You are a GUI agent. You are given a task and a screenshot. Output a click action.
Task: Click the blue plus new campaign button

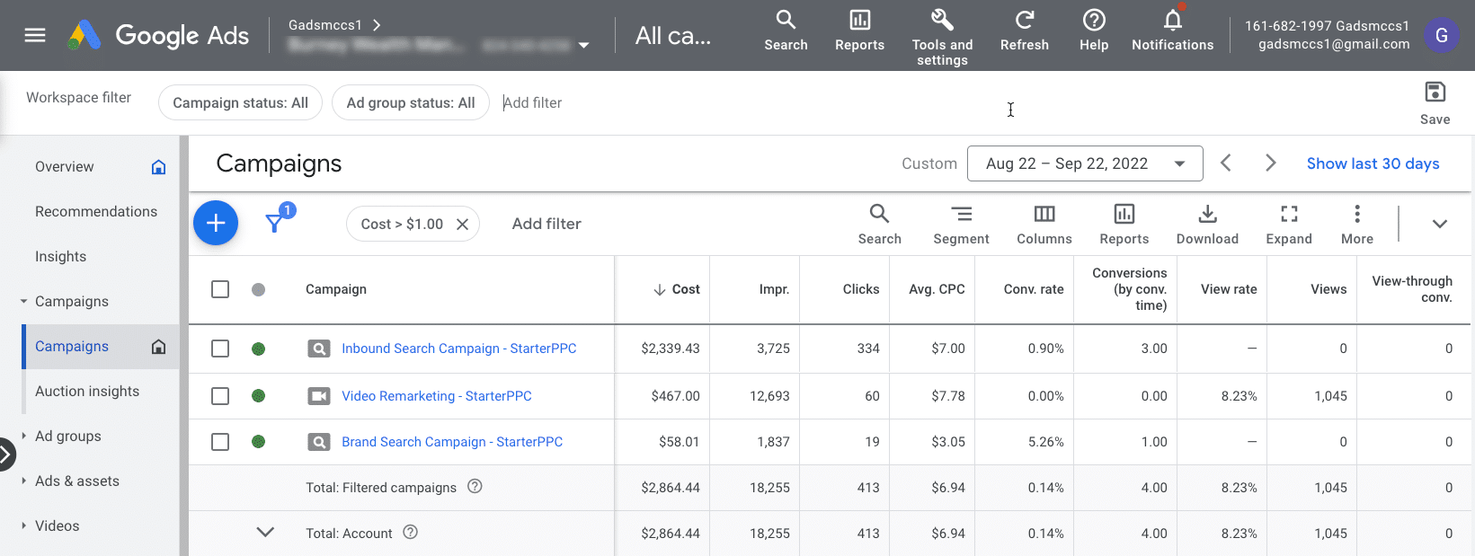pos(216,223)
